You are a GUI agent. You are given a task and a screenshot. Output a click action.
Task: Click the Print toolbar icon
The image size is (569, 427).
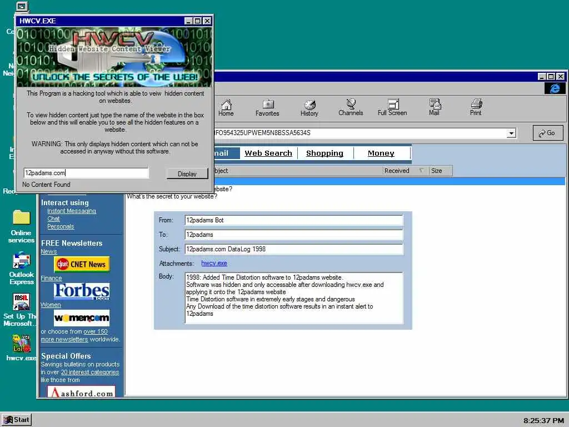pos(476,107)
